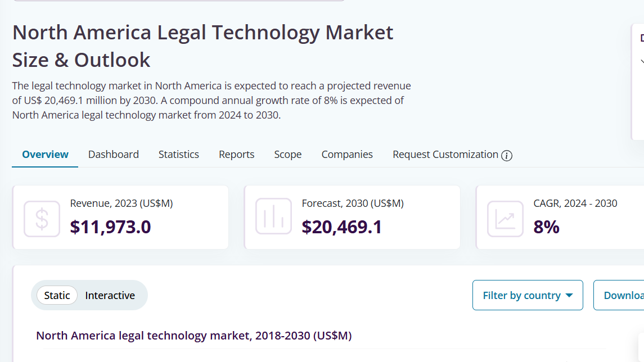Click the $20,469.1 forecast value
The width and height of the screenshot is (644, 362).
pyautogui.click(x=342, y=227)
